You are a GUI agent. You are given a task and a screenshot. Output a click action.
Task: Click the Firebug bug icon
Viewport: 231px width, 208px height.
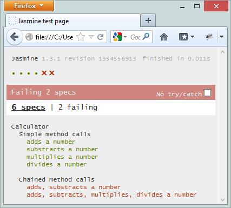point(209,37)
